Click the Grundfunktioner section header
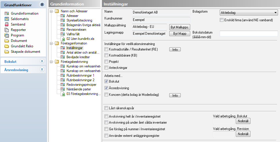Screen dimensions: 280x142 coord(23,5)
